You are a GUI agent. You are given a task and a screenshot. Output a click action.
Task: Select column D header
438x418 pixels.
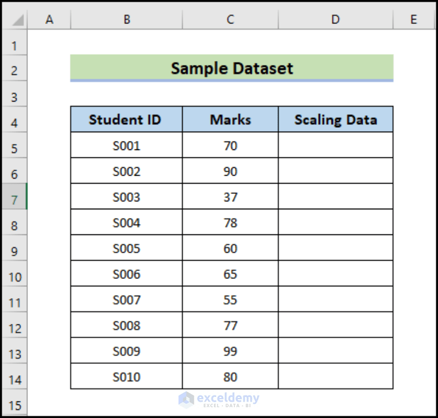coord(335,19)
